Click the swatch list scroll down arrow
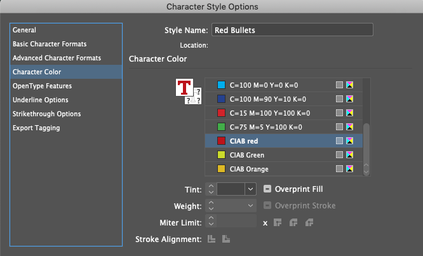 (x=366, y=172)
